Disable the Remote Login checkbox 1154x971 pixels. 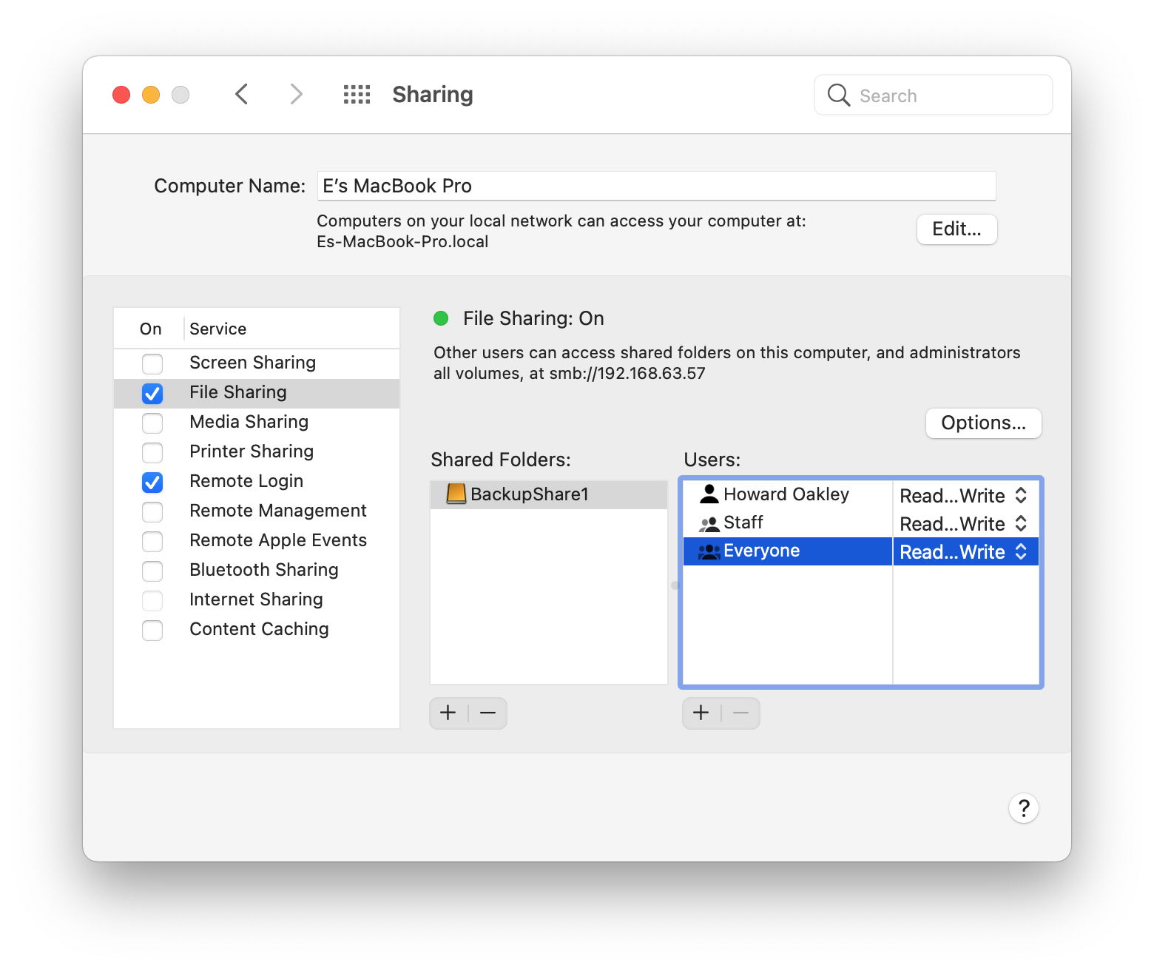pos(152,482)
